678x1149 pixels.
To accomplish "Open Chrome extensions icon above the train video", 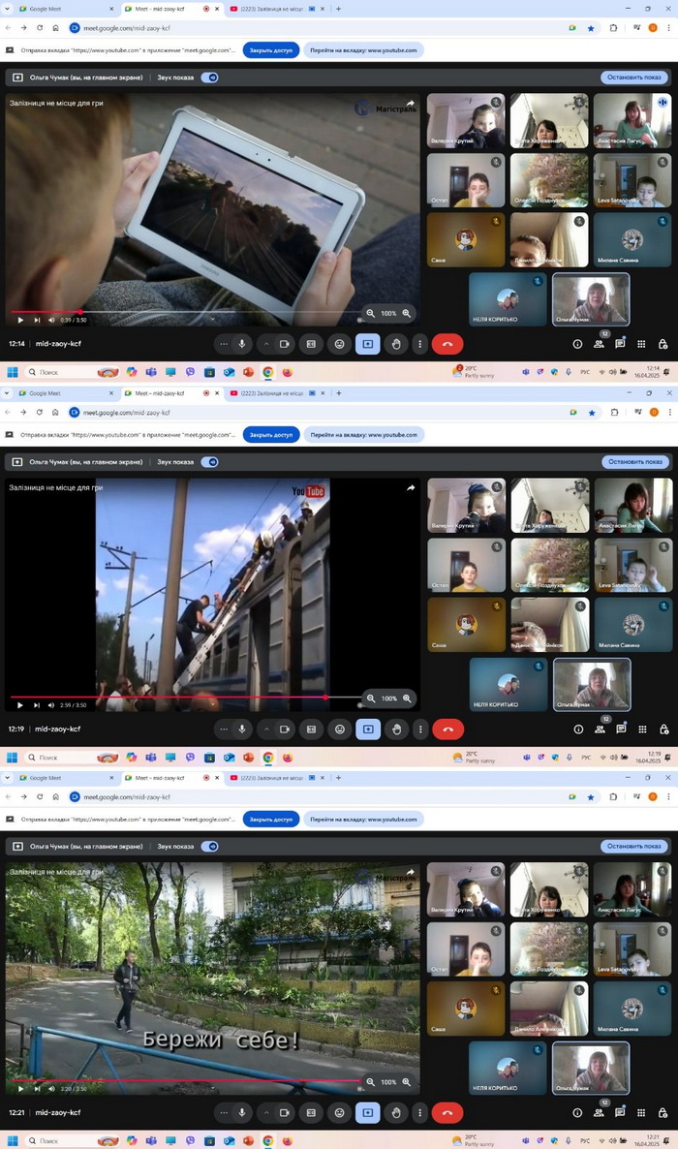I will [613, 413].
